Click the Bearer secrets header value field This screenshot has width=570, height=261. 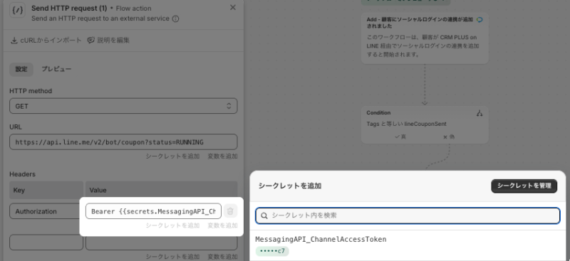153,211
